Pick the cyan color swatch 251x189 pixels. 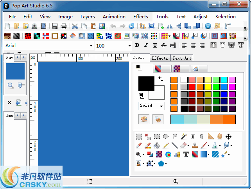[224, 80]
